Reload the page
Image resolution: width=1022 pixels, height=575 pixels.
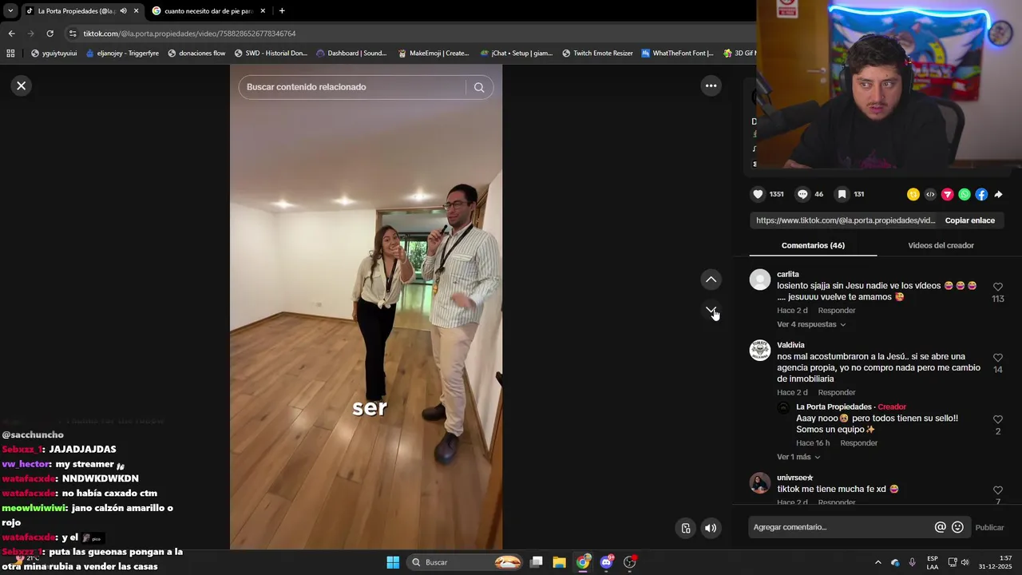click(50, 34)
